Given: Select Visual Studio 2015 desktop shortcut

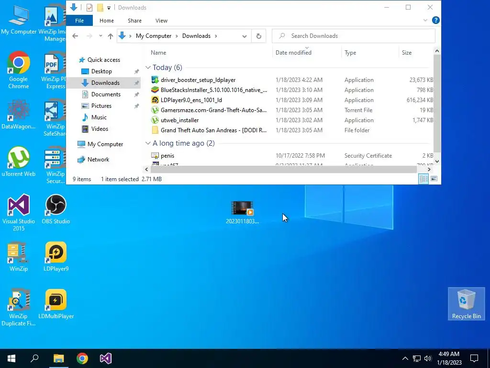Looking at the screenshot, I should (x=19, y=213).
